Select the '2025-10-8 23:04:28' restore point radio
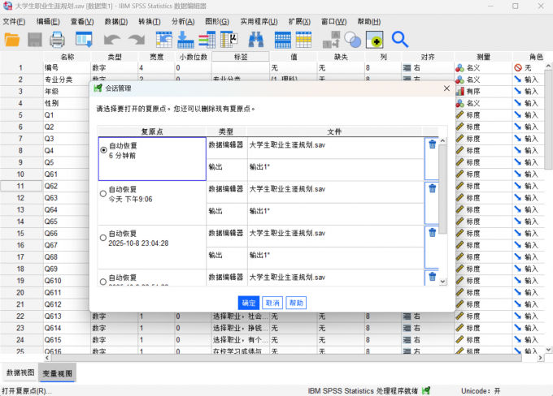553x396 pixels. click(x=103, y=238)
